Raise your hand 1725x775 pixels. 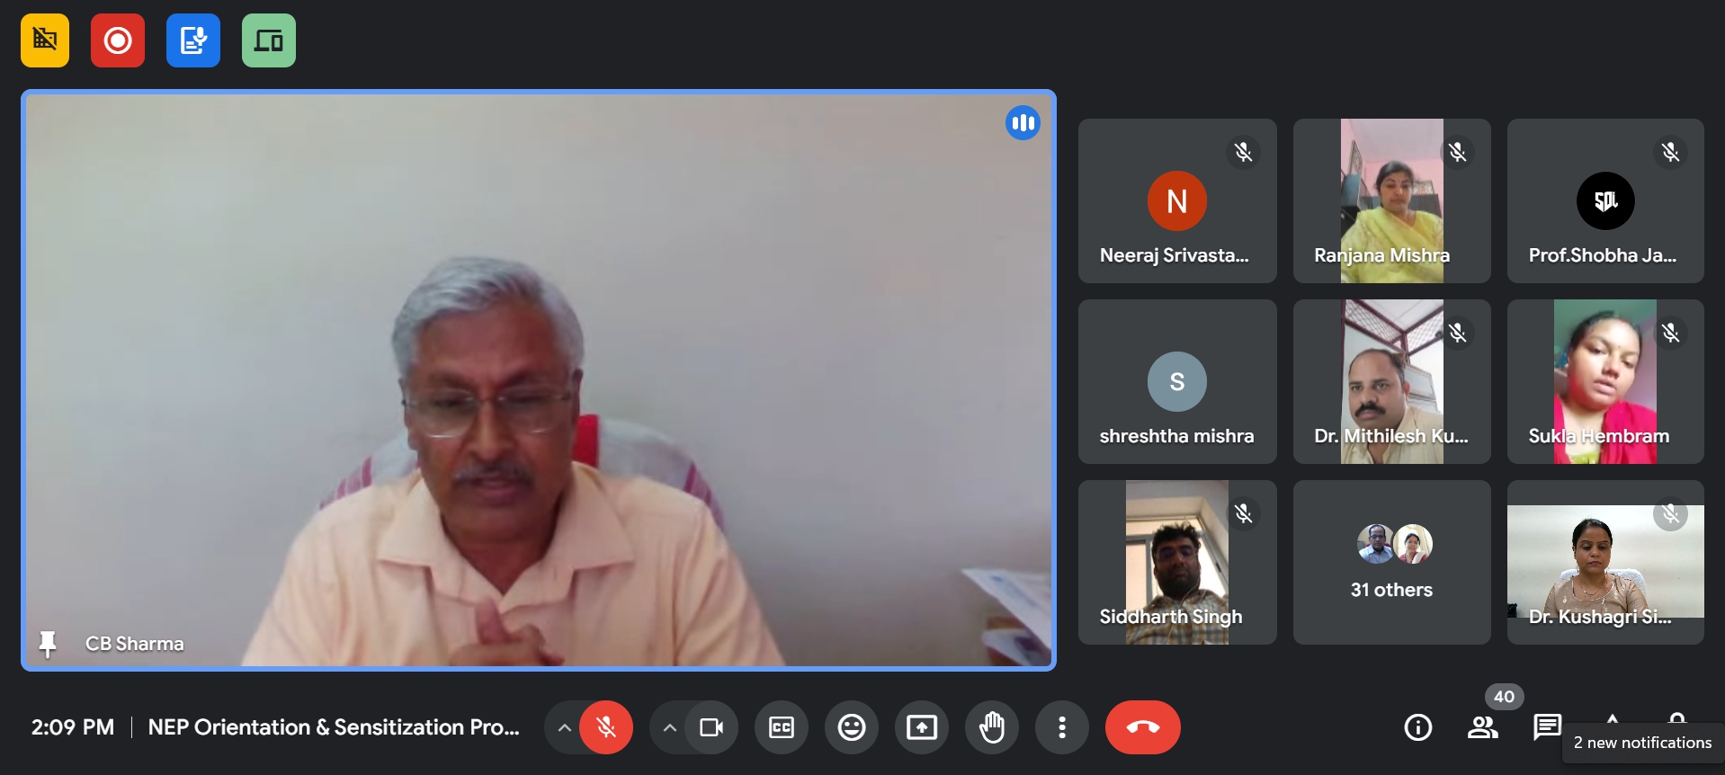tap(992, 727)
